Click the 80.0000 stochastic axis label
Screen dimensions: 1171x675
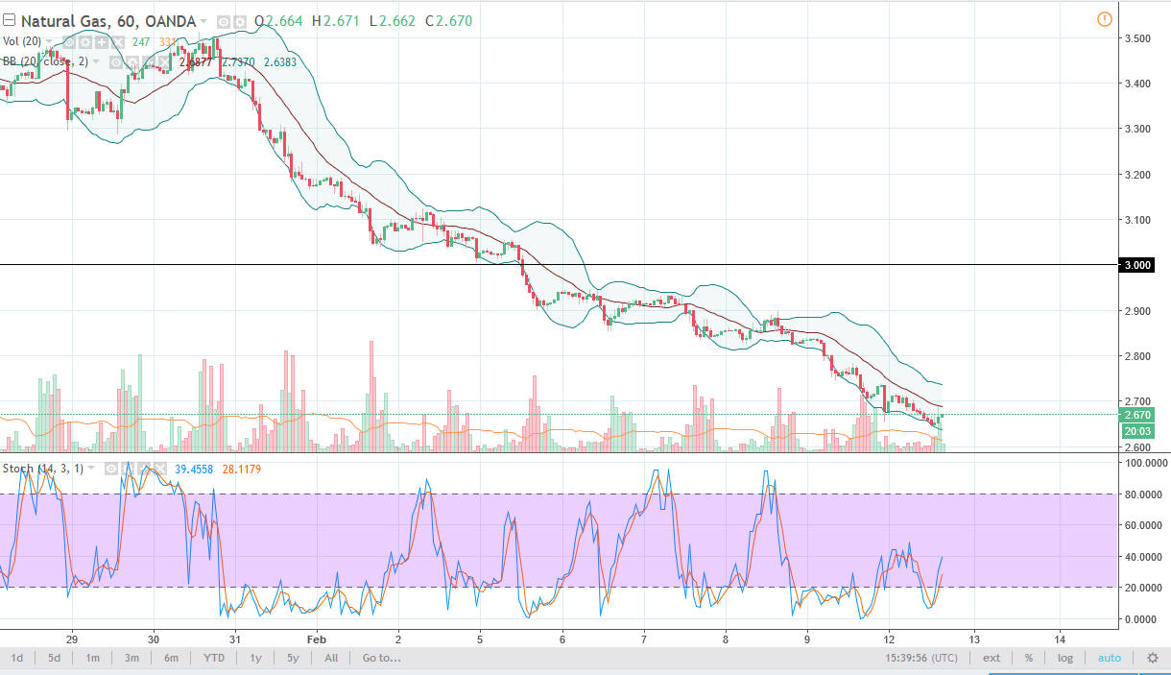[x=1141, y=494]
